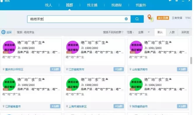Click the member icon next to 1991/2000

(146, 48)
